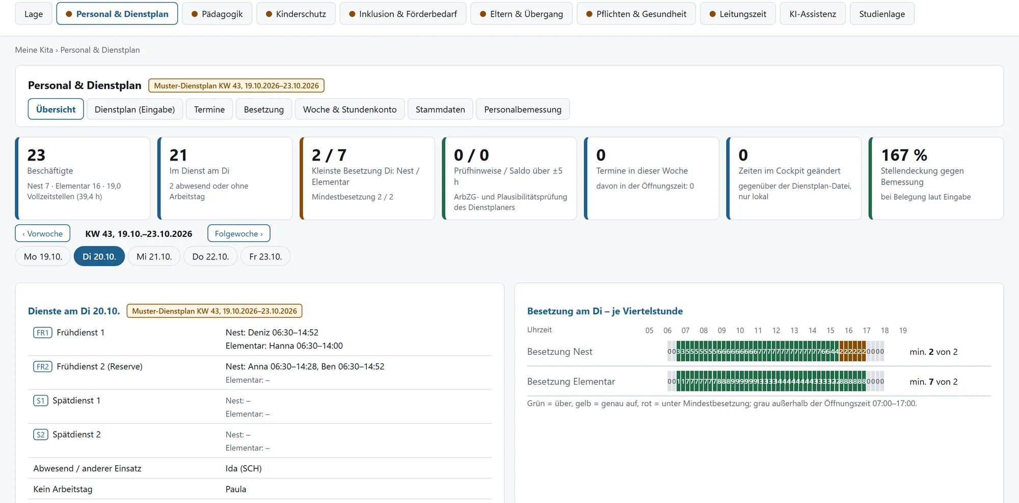Image resolution: width=1019 pixels, height=503 pixels.
Task: Go to the previous week with Vorwoche
Action: (x=43, y=234)
